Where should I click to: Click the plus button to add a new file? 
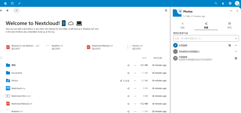[x=16, y=10]
